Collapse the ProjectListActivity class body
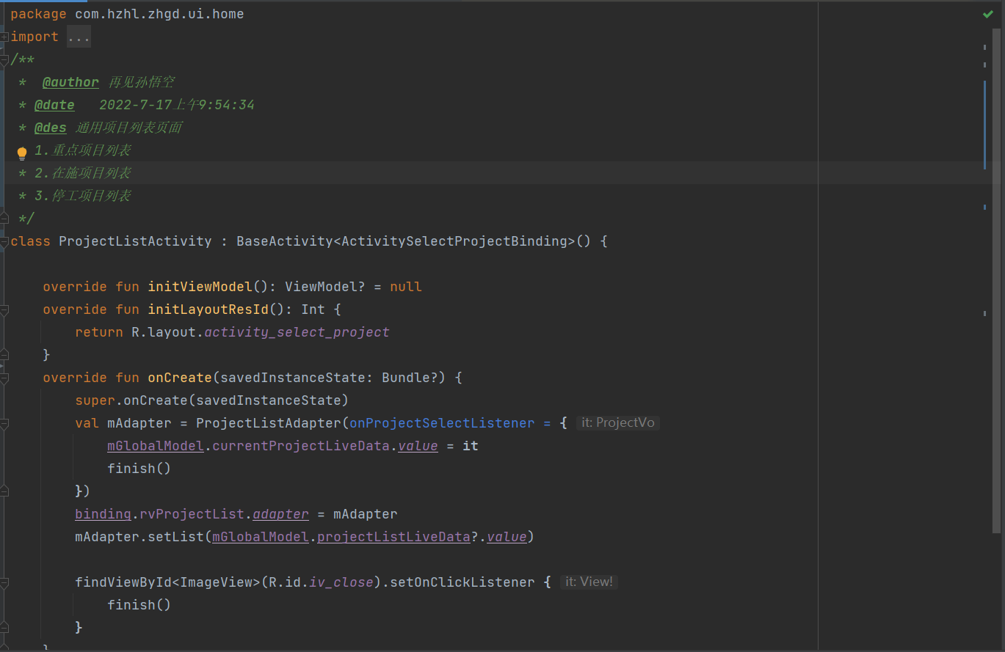Screen dimensions: 1005x652 click(4, 241)
